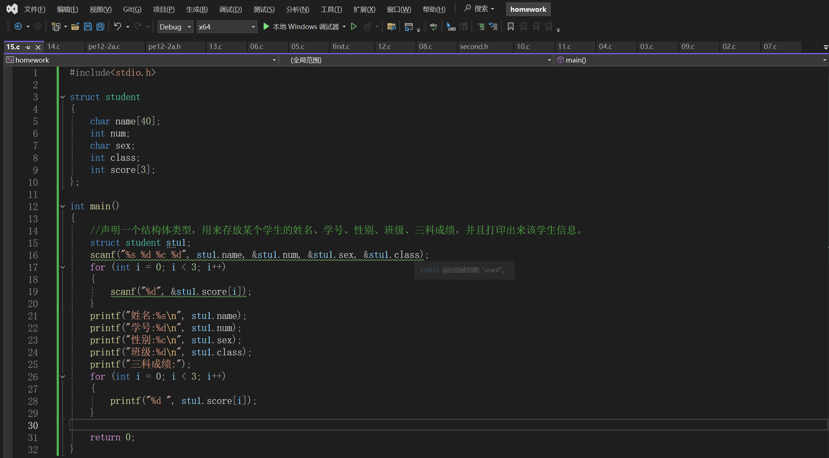This screenshot has height=458, width=829.
Task: Click the Undo arrow icon
Action: [117, 26]
